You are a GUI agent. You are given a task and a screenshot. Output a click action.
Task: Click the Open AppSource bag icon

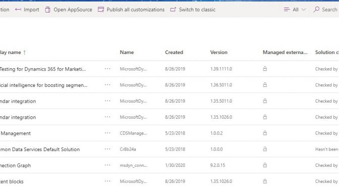[47, 10]
